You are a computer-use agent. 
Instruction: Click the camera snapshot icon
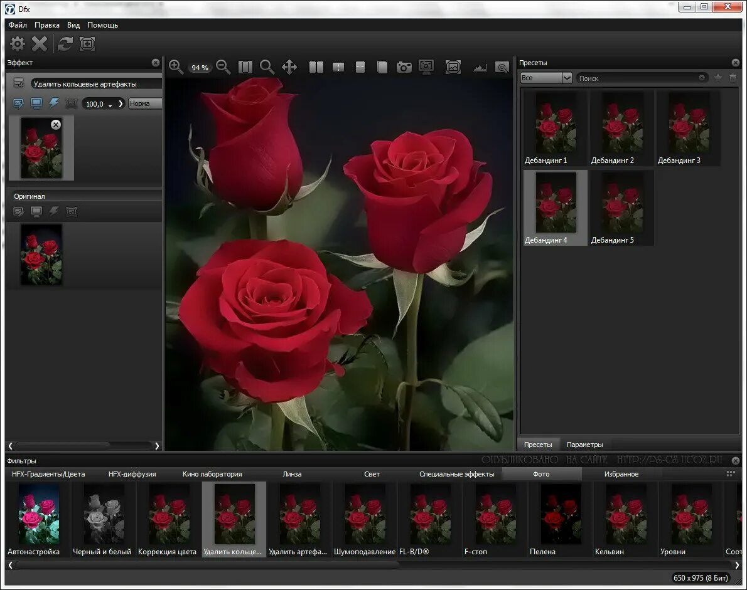point(404,67)
